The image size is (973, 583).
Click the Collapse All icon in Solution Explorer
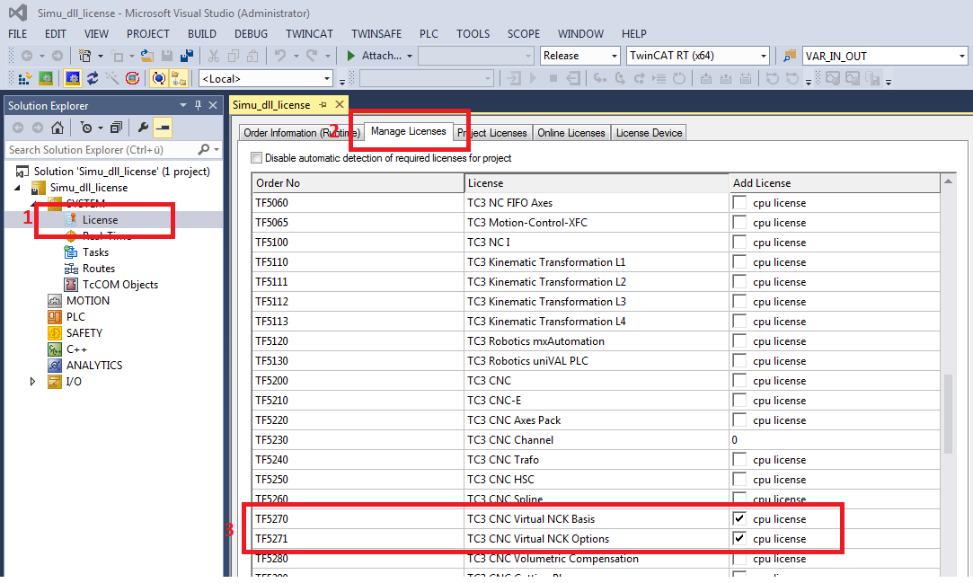coord(116,128)
